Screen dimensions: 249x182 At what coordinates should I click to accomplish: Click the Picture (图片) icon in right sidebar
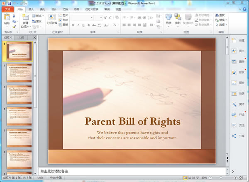click(x=234, y=83)
